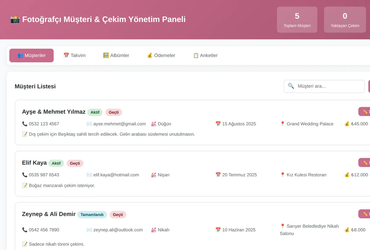Open the Anketler tab
The width and height of the screenshot is (370, 250).
click(x=205, y=55)
